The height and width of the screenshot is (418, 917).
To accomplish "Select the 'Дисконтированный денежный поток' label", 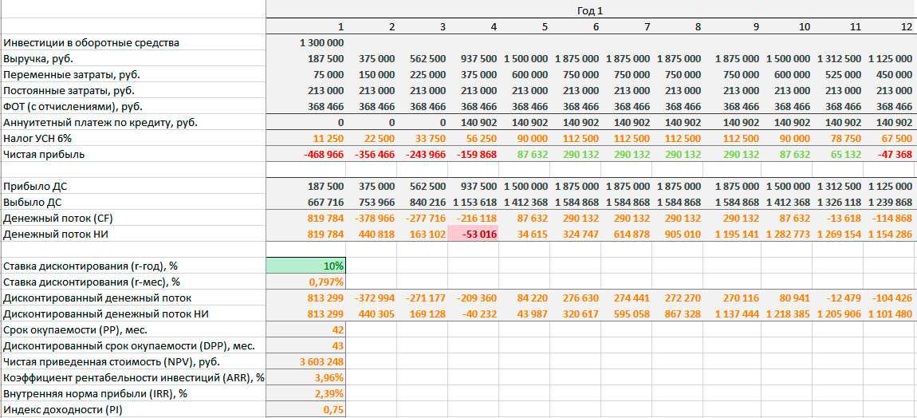I will coord(97,298).
